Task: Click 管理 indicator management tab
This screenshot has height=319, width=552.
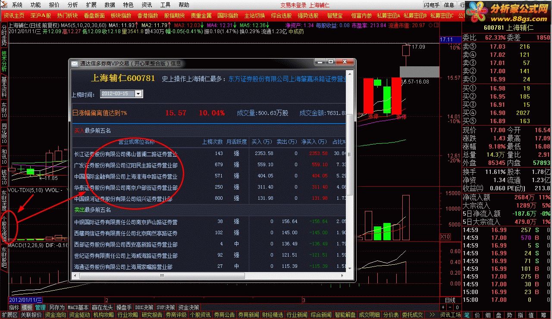Action: [x=41, y=307]
